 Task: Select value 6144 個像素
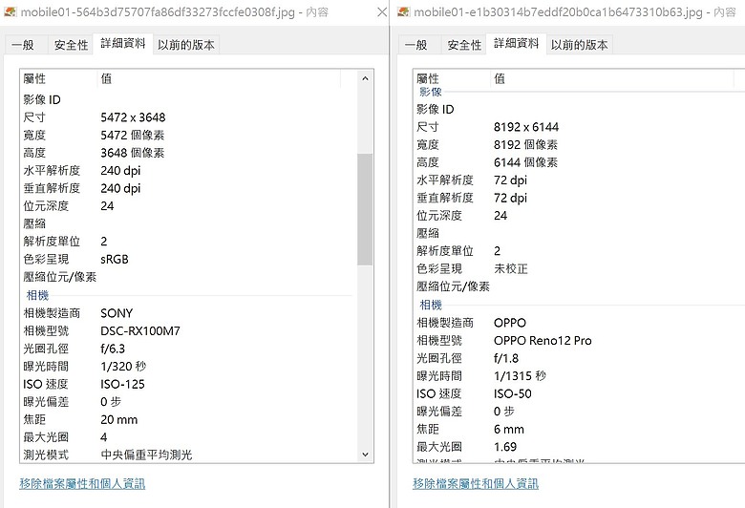click(525, 162)
